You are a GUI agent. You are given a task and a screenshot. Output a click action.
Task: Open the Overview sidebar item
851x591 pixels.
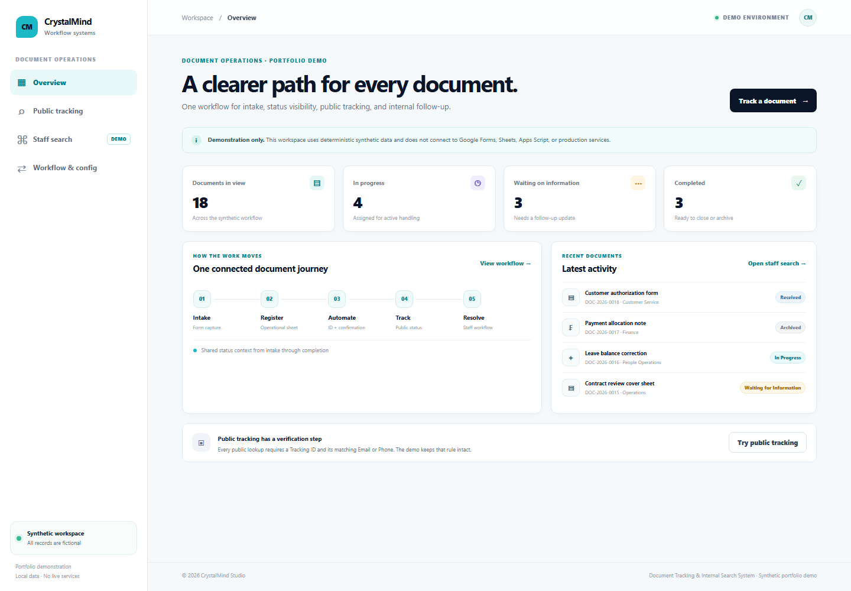pos(73,83)
